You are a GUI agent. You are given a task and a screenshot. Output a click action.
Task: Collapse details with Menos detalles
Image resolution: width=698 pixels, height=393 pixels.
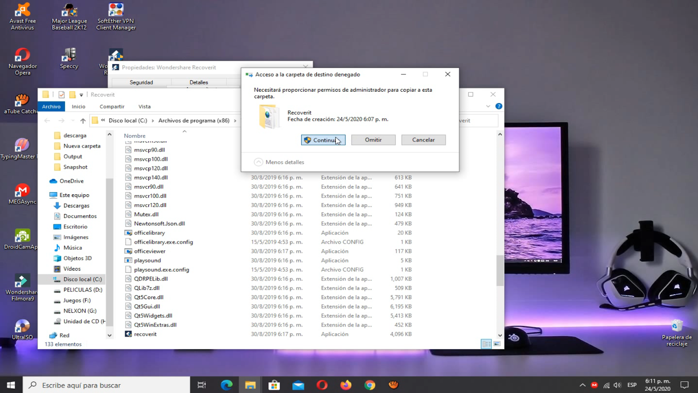(279, 162)
